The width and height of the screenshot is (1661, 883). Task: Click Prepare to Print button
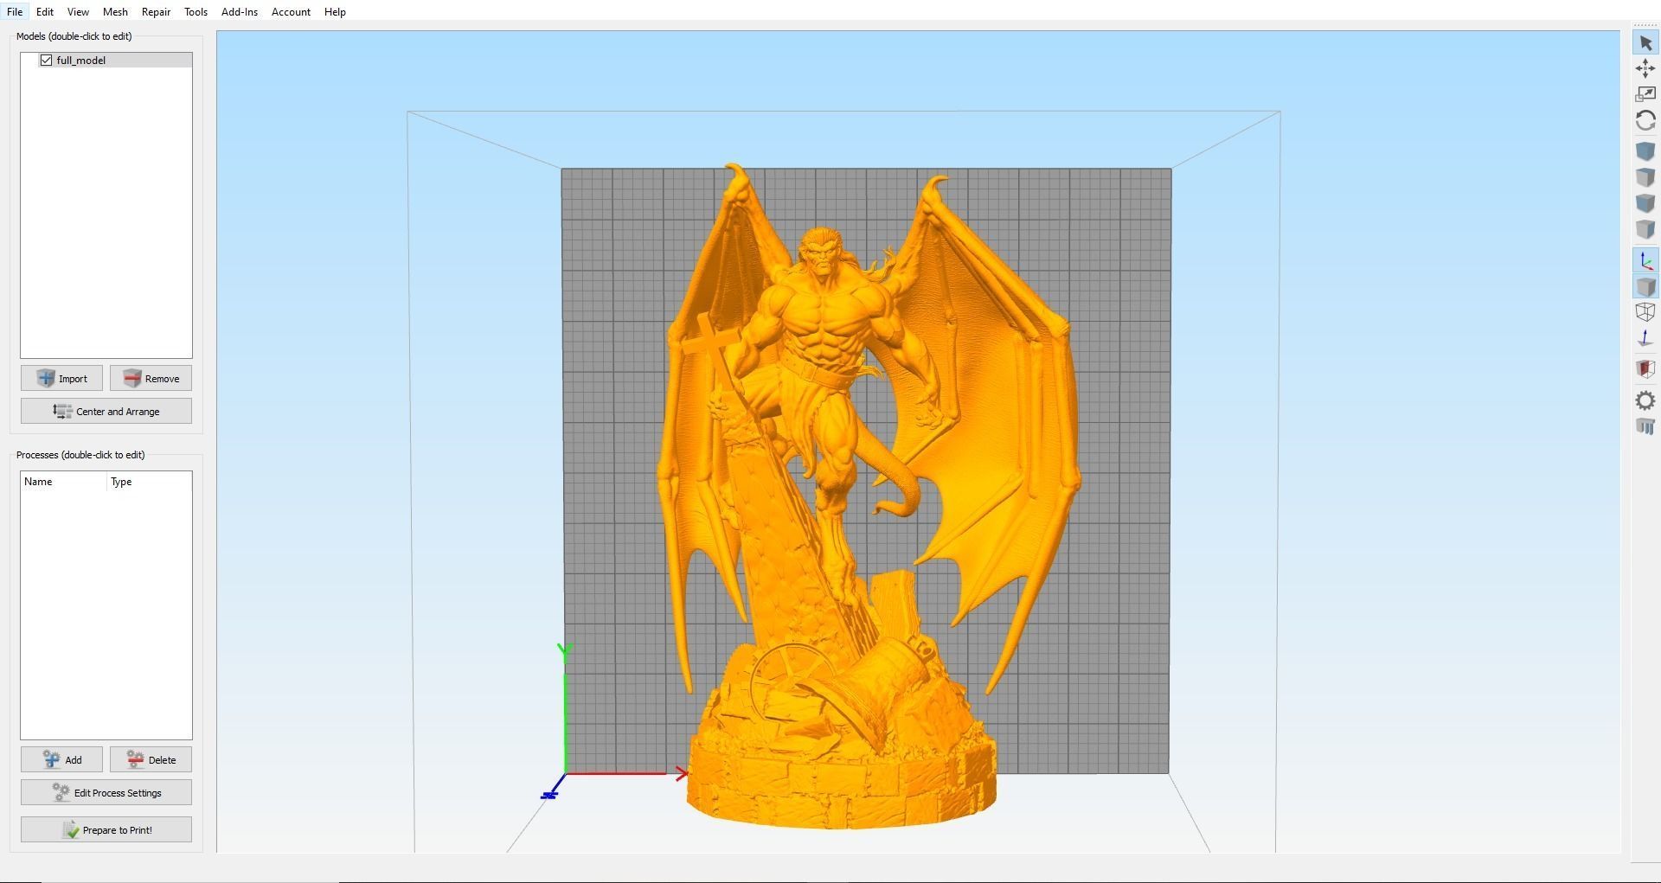pos(106,829)
